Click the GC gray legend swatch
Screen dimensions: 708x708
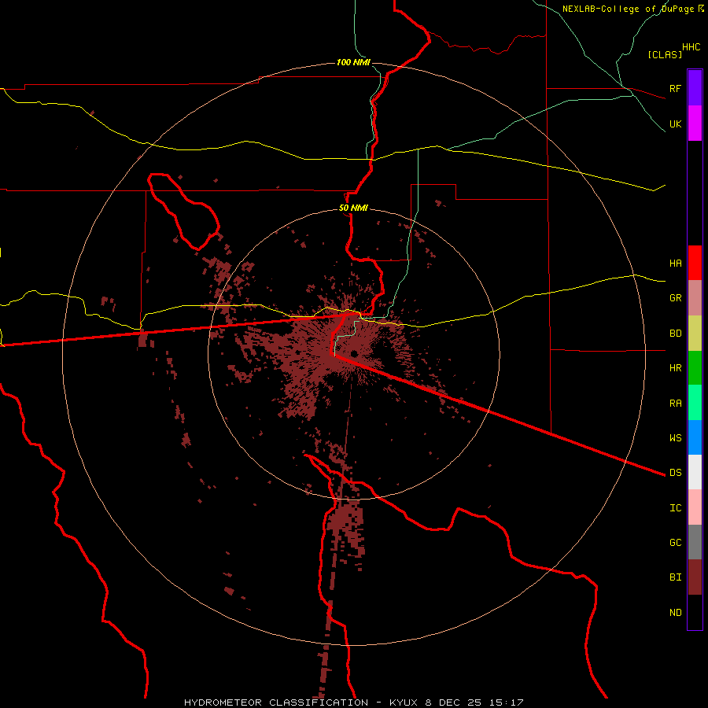[695, 542]
